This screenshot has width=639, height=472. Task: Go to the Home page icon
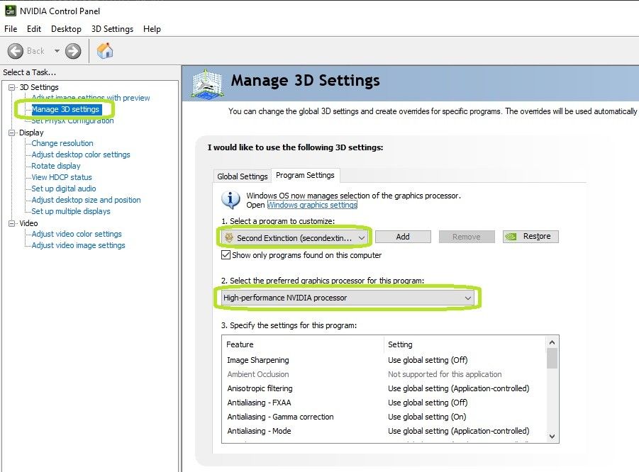pyautogui.click(x=105, y=51)
